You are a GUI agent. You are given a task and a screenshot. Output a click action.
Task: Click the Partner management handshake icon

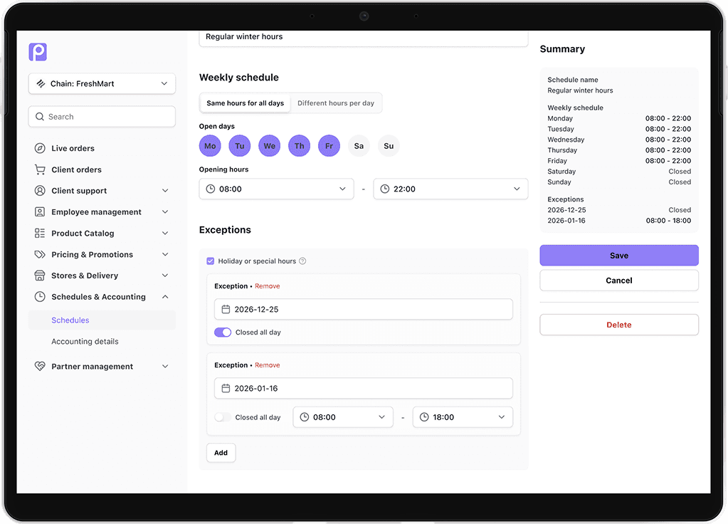click(40, 366)
